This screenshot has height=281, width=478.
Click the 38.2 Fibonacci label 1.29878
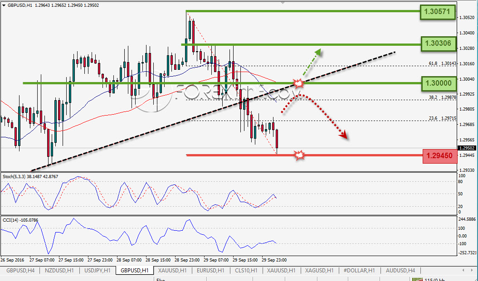[442, 97]
